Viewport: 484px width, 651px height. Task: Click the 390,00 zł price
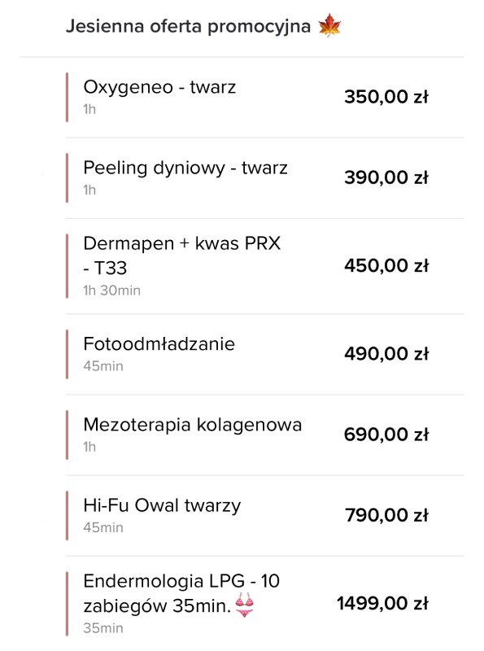click(386, 177)
